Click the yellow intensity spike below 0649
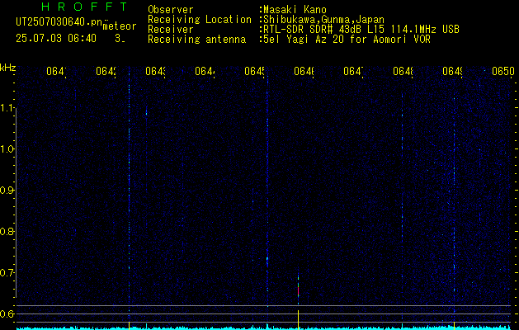Screen dimensions: 519x330 point(454,325)
